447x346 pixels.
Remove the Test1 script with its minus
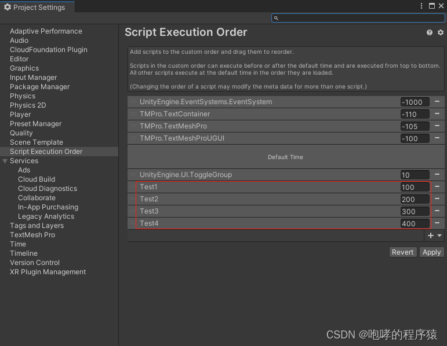pos(437,187)
